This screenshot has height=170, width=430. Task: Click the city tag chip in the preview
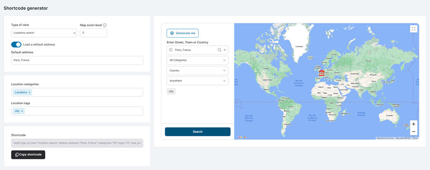coord(171,92)
